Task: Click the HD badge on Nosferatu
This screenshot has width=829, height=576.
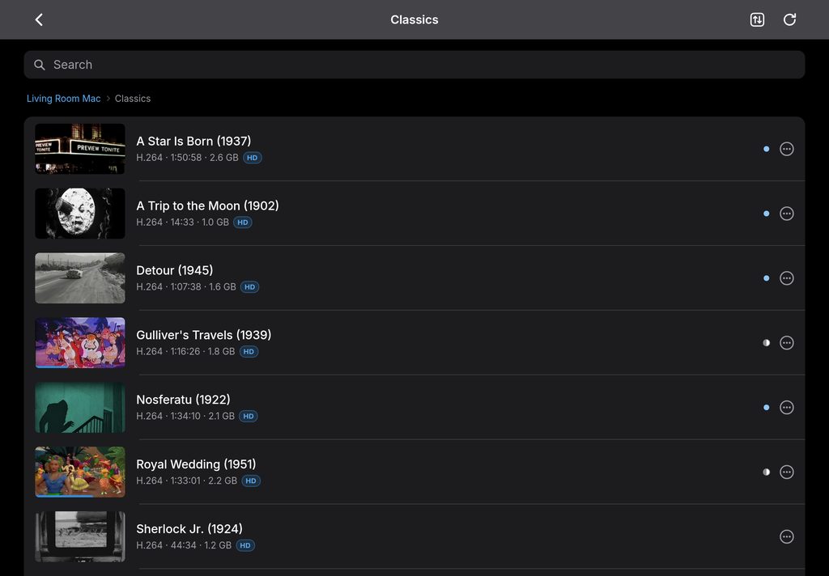Action: tap(248, 417)
